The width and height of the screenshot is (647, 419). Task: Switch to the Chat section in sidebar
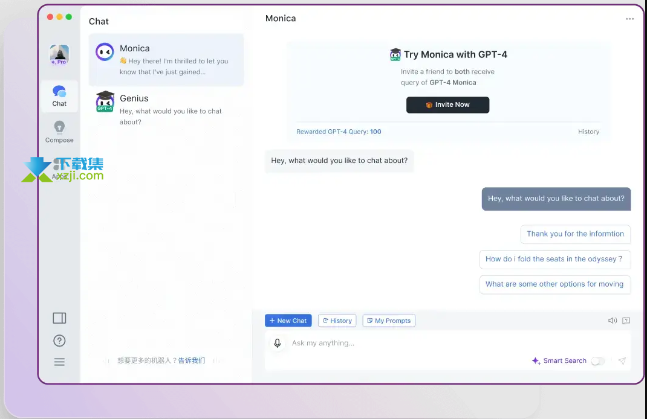click(59, 96)
